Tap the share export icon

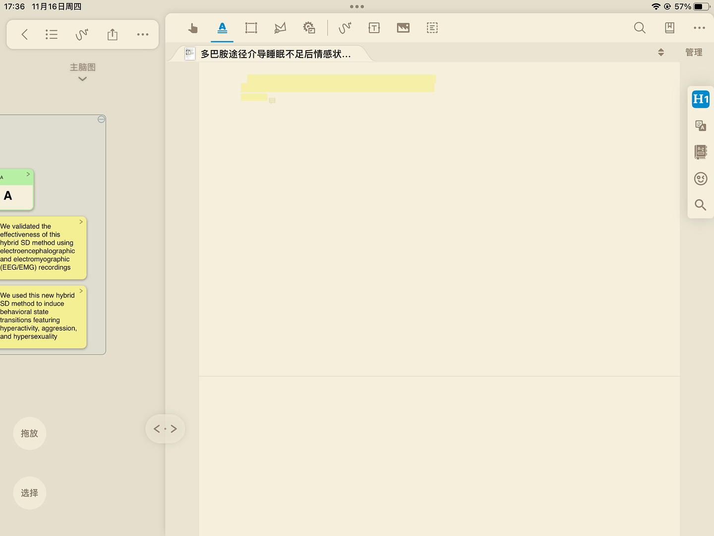point(113,34)
